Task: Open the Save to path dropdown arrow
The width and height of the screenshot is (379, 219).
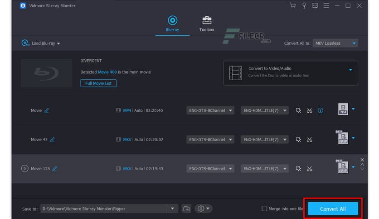Action: pos(172,209)
